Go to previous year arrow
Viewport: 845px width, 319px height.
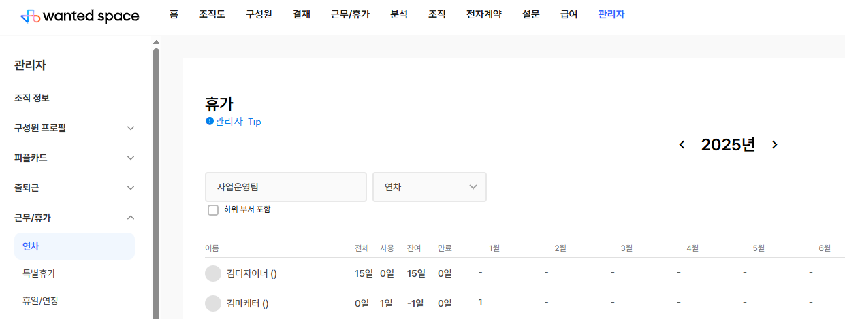coord(682,144)
